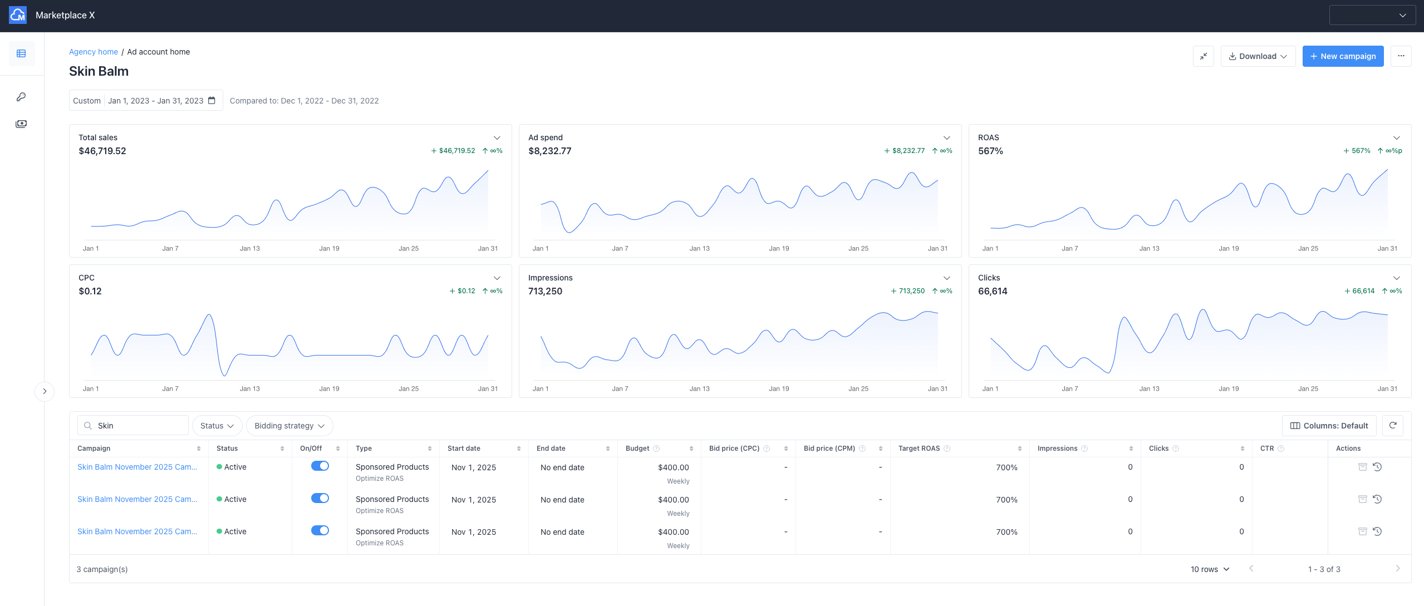1424x606 pixels.
Task: Click the dashboard table icon in sidebar
Action: [x=21, y=53]
